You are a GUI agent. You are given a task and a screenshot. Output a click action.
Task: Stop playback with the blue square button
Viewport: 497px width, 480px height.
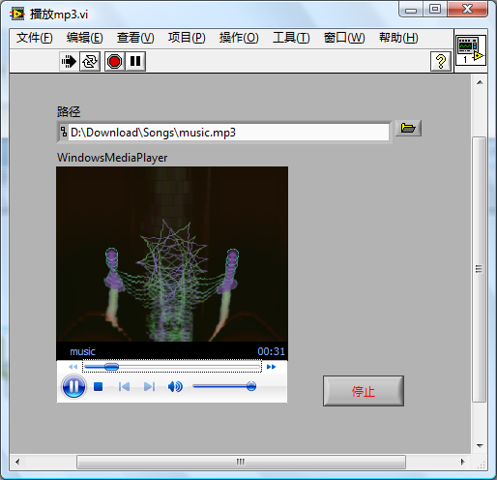click(x=98, y=386)
